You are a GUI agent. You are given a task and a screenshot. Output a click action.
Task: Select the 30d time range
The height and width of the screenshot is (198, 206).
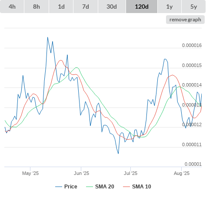112,7
